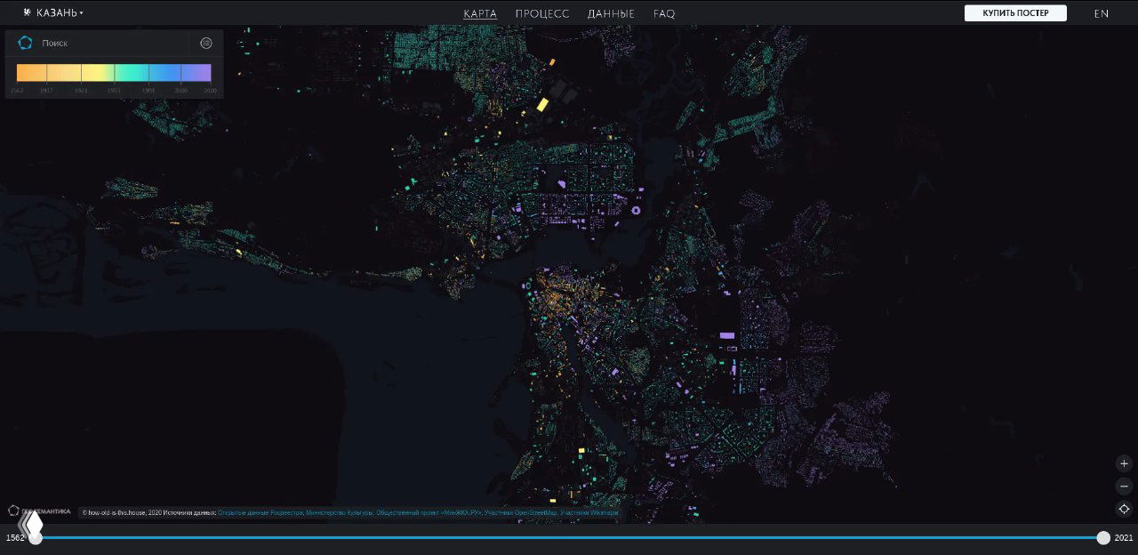Image resolution: width=1138 pixels, height=555 pixels.
Task: Click the 2021 timeline slider handle
Action: 1103,537
